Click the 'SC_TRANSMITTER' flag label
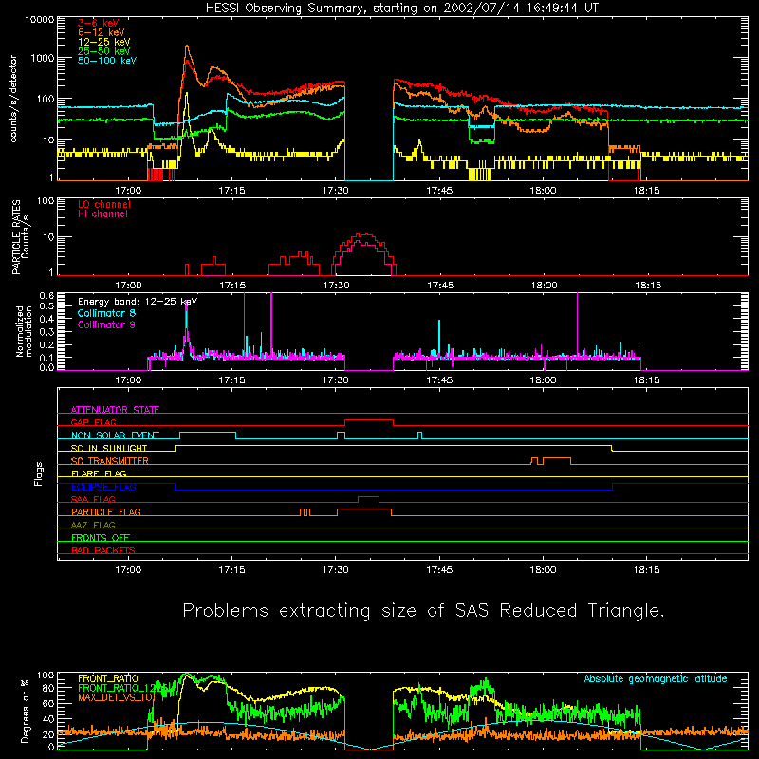 (x=109, y=461)
